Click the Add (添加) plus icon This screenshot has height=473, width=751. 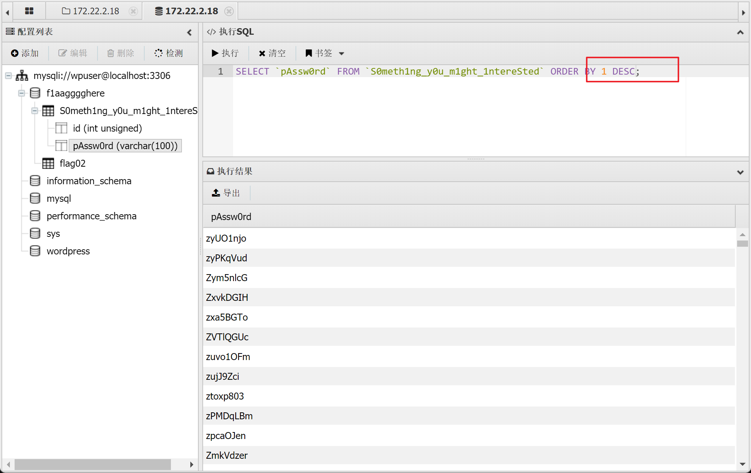[15, 53]
